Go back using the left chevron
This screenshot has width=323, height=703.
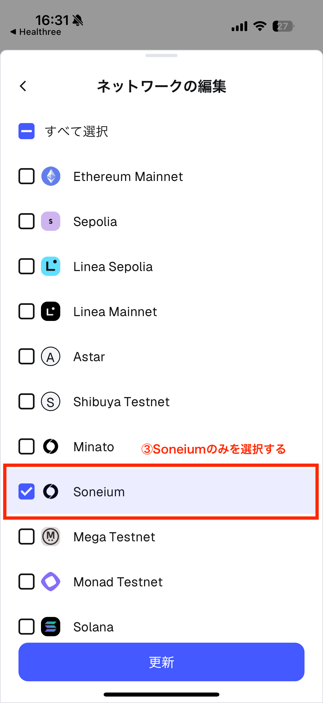[x=23, y=86]
